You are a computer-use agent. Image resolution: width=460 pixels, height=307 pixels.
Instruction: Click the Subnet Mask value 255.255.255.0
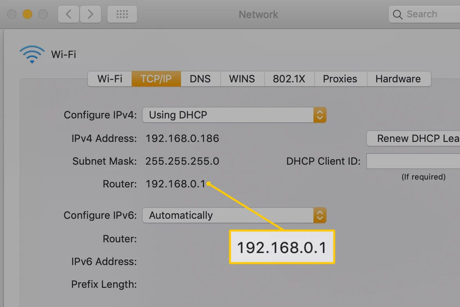click(x=182, y=161)
